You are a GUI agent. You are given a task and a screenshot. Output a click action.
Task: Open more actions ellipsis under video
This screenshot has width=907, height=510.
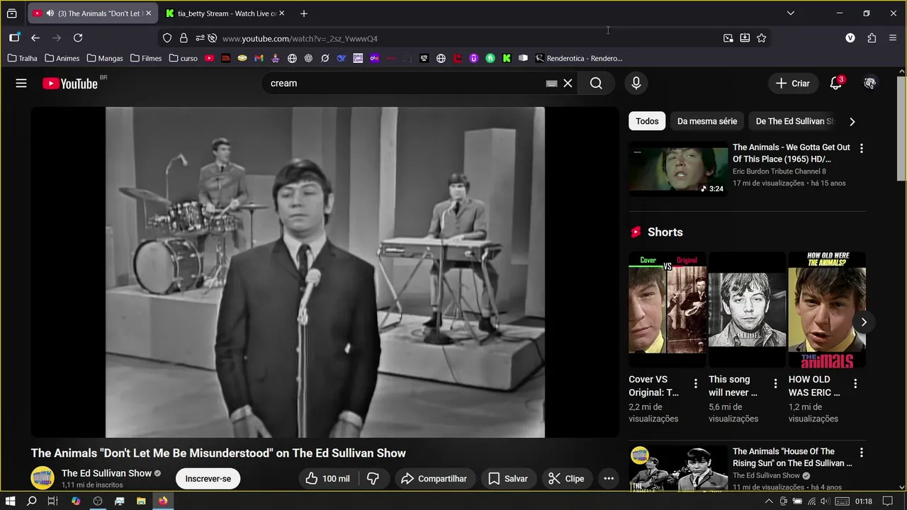609,479
